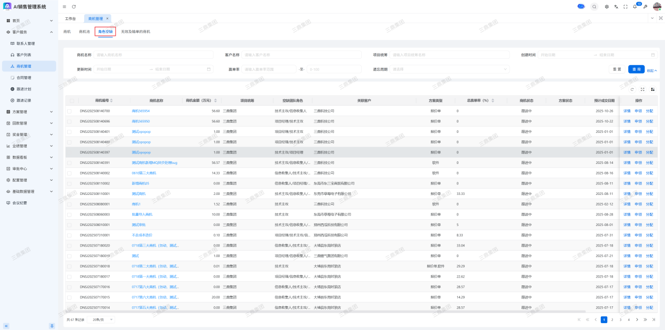
Task: Click the 商机名称 search input field
Action: pyautogui.click(x=154, y=55)
